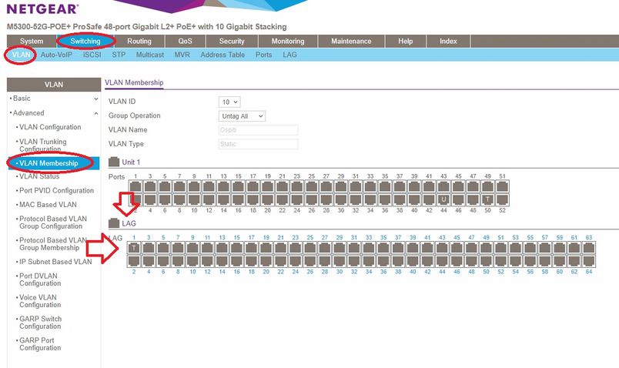Viewport: 619px width, 368px height.
Task: Toggle LAG 20 port membership
Action: point(266,261)
